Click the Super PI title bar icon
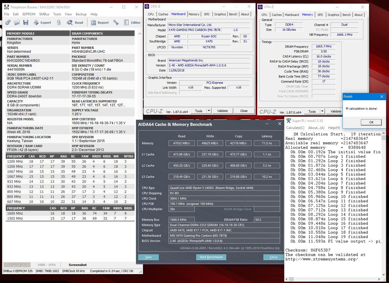Screen dimensions: 389x283 pos(289,121)
